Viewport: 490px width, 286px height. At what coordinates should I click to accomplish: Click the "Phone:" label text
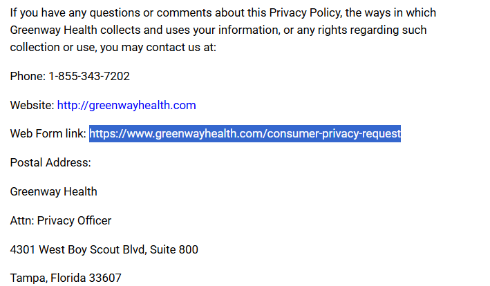click(28, 76)
